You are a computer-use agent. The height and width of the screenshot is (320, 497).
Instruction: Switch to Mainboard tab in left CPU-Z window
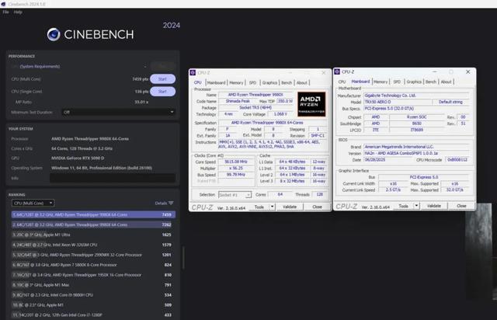[x=216, y=83]
